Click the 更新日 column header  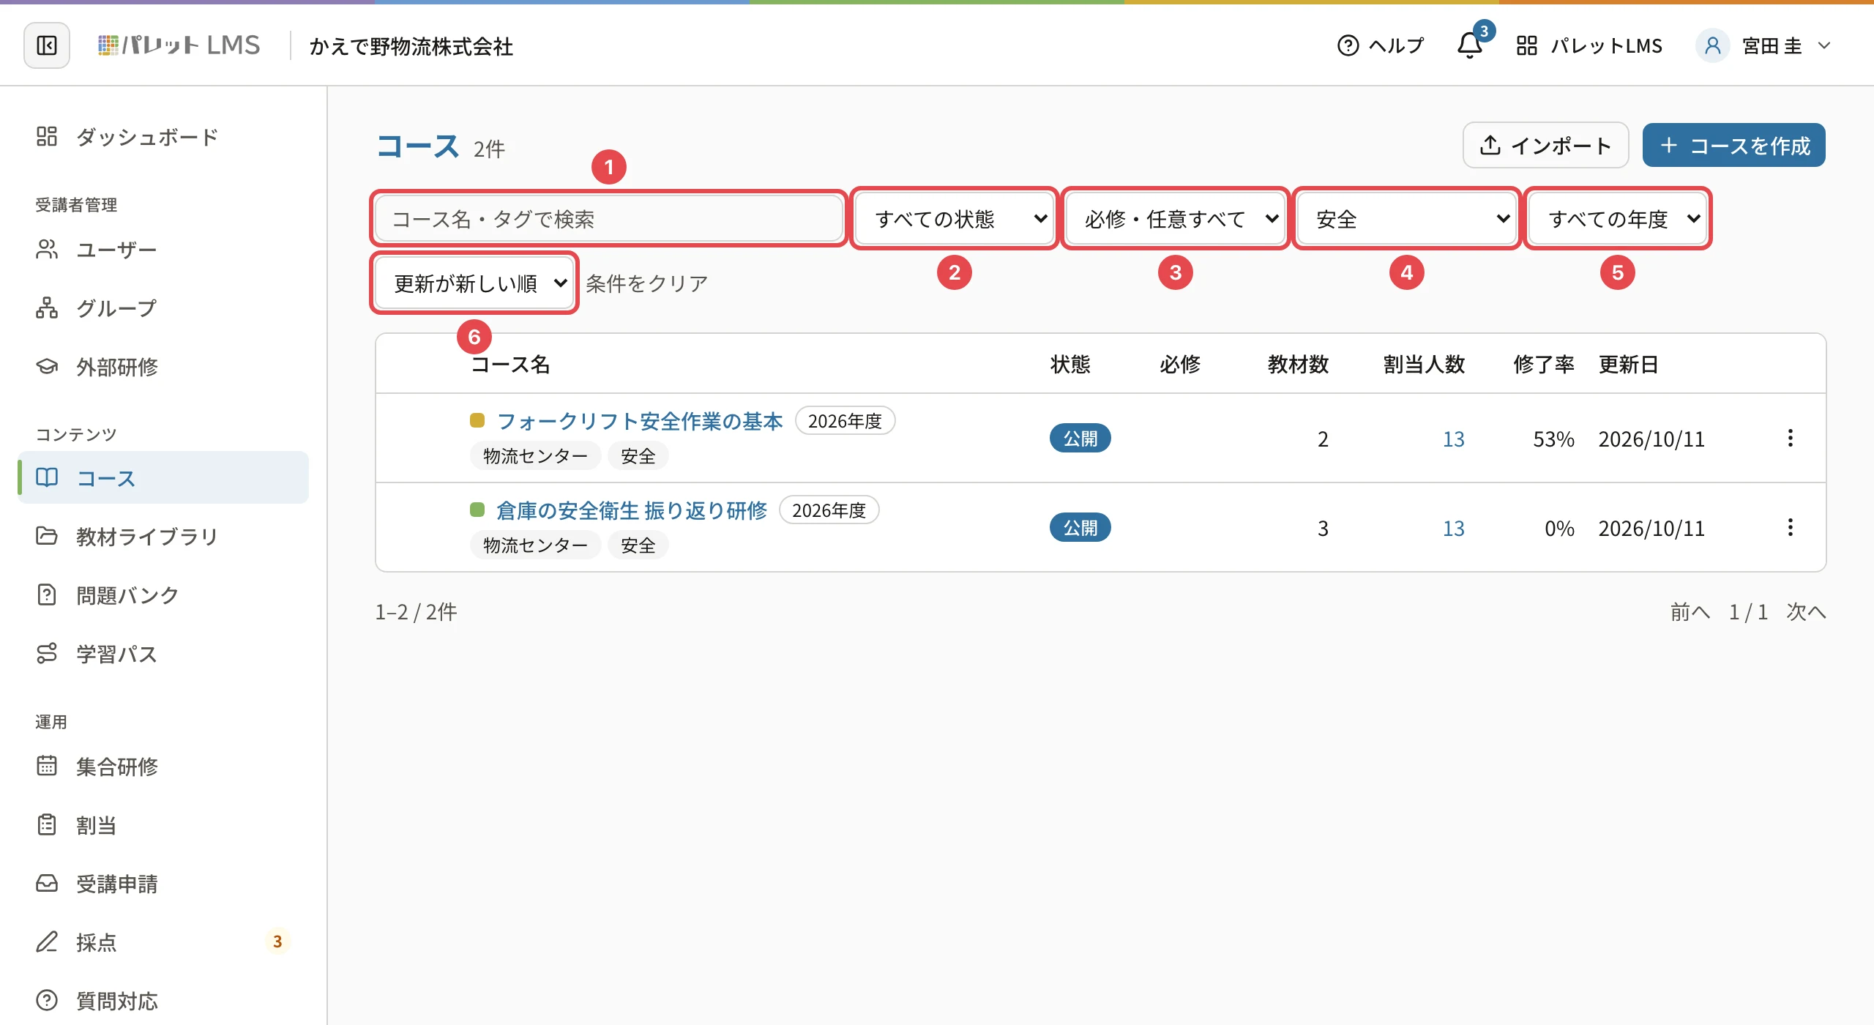point(1628,364)
